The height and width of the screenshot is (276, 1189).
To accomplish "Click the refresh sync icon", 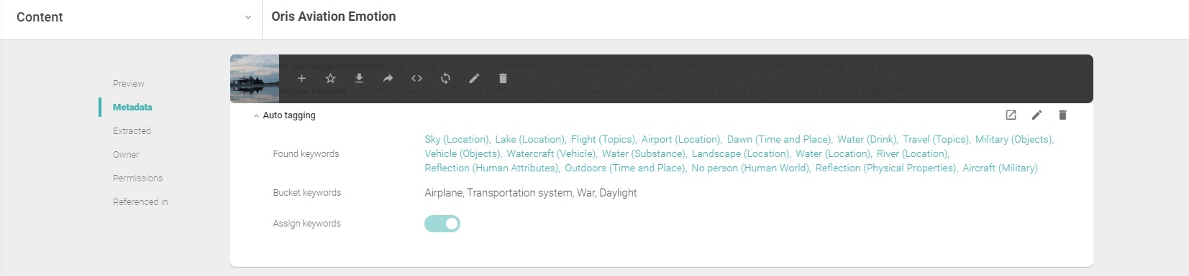I will pyautogui.click(x=445, y=78).
